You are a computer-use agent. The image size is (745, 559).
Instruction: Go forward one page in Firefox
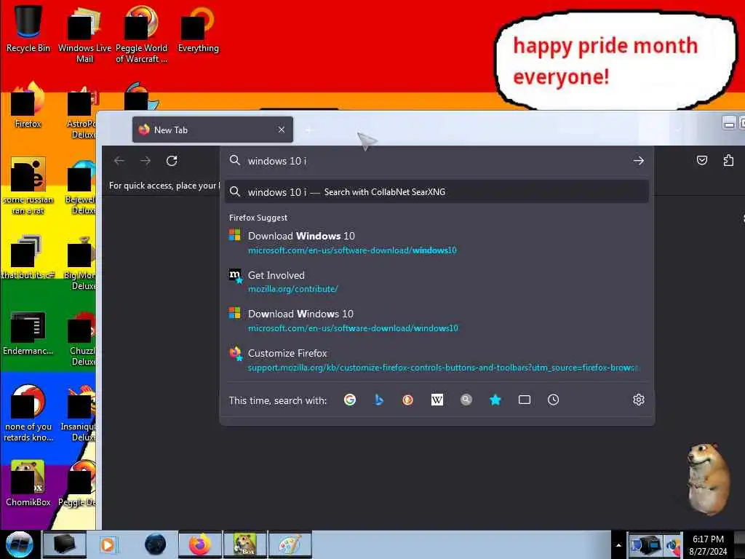tap(146, 161)
